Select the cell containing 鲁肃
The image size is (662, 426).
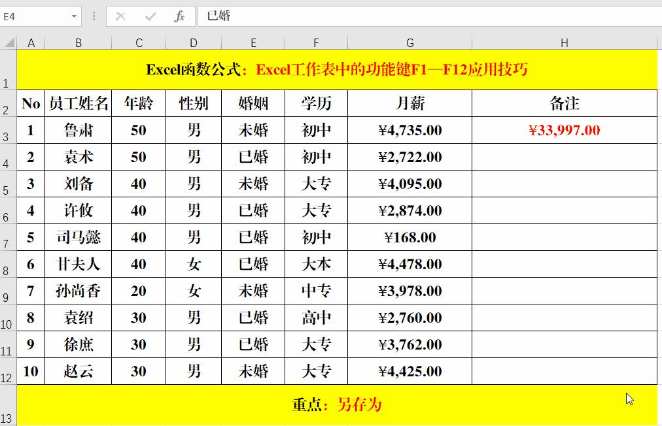(x=78, y=130)
